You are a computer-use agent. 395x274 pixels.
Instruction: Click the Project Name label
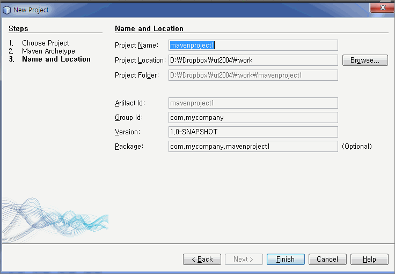(136, 45)
